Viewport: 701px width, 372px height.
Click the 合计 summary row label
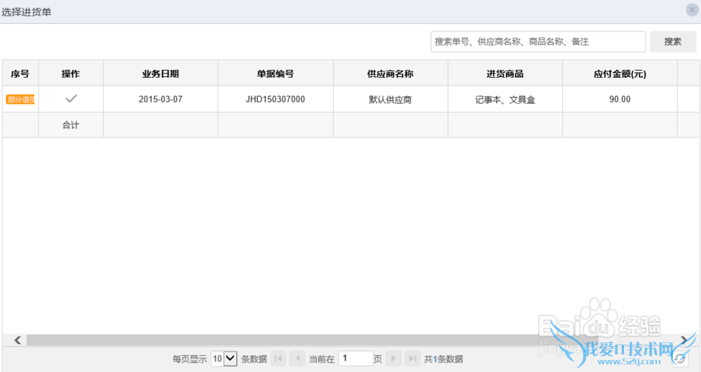[x=71, y=125]
